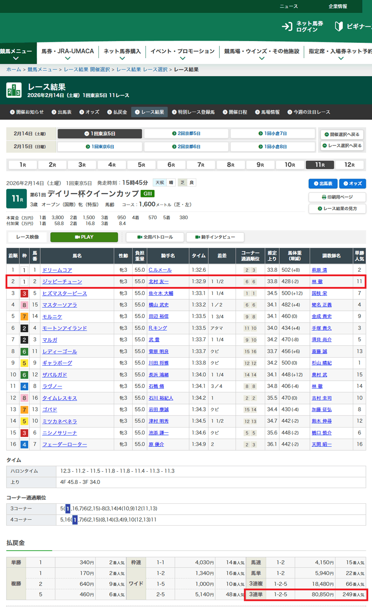This screenshot has height=607, width=372.
Task: Open jockey link 北村 友一
Action: tap(158, 282)
